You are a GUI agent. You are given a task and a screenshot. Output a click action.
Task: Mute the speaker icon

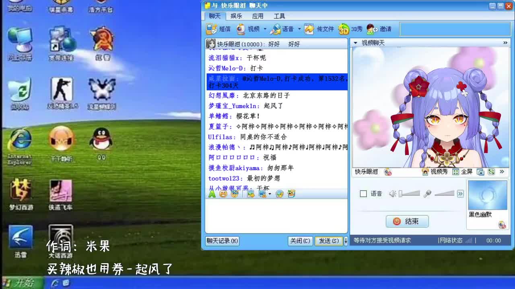(393, 194)
